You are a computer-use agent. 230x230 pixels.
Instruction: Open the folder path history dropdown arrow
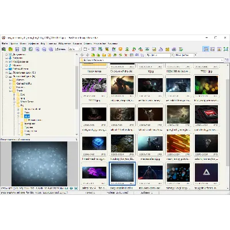222,60
